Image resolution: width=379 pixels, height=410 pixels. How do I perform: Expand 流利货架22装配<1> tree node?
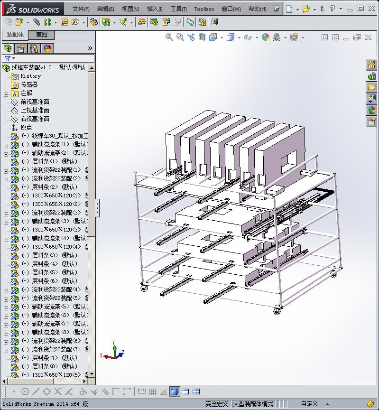tap(6, 171)
